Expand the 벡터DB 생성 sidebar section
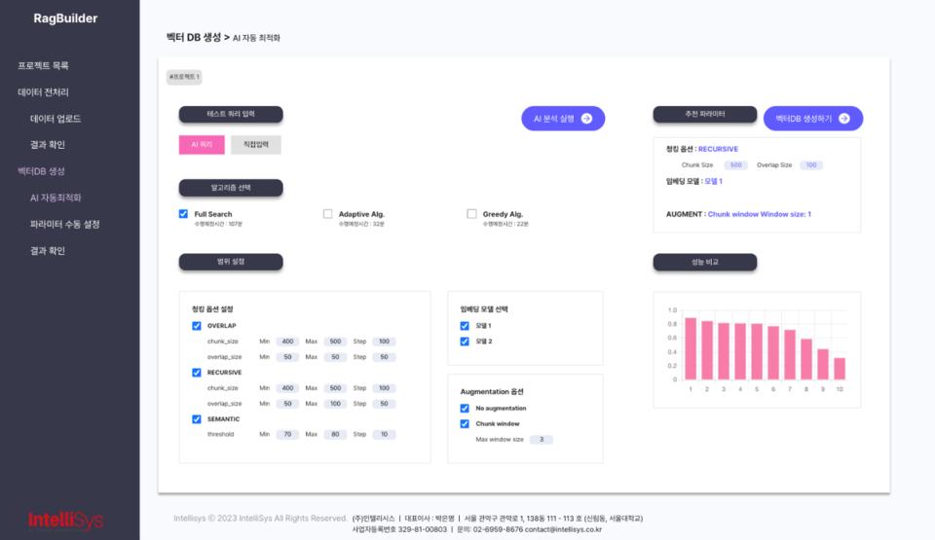This screenshot has width=935, height=540. click(x=42, y=171)
